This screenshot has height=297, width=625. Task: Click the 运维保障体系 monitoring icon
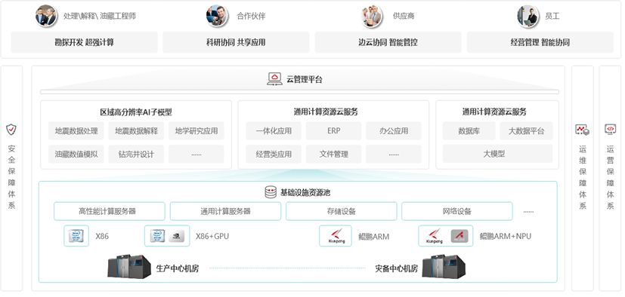tap(583, 130)
